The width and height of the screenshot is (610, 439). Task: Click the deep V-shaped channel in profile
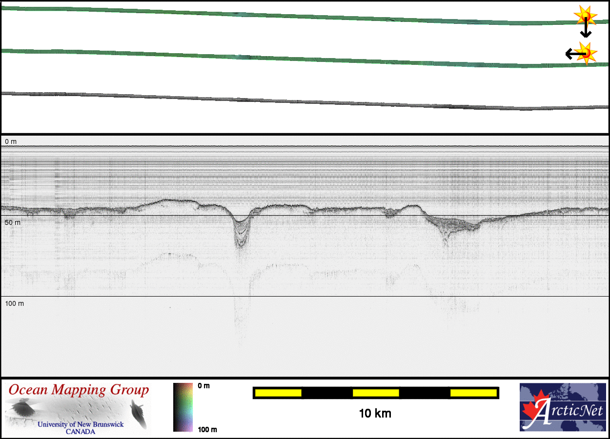coord(242,232)
